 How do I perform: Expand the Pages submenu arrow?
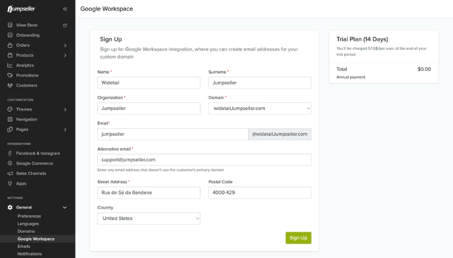pyautogui.click(x=65, y=129)
